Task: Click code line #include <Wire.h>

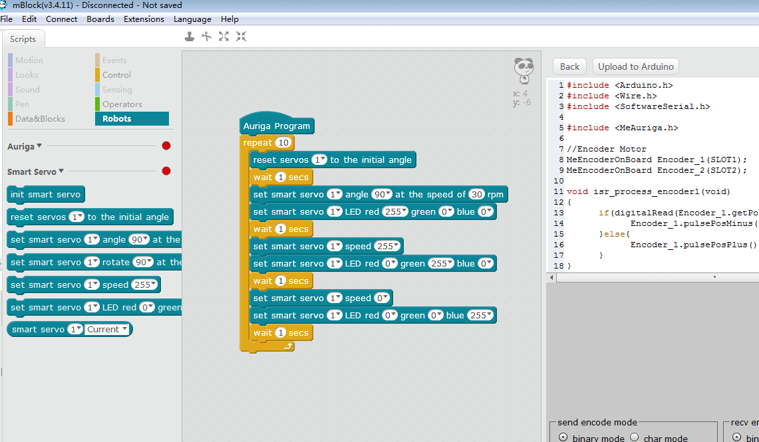Action: pyautogui.click(x=612, y=96)
